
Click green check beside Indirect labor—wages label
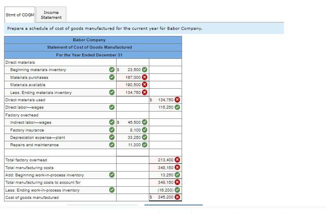coord(112,122)
